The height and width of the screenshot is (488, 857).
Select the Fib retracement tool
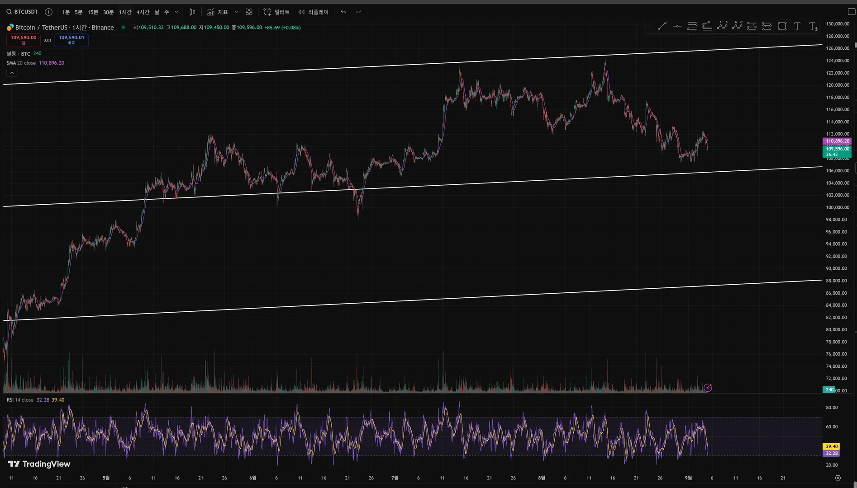(x=692, y=26)
